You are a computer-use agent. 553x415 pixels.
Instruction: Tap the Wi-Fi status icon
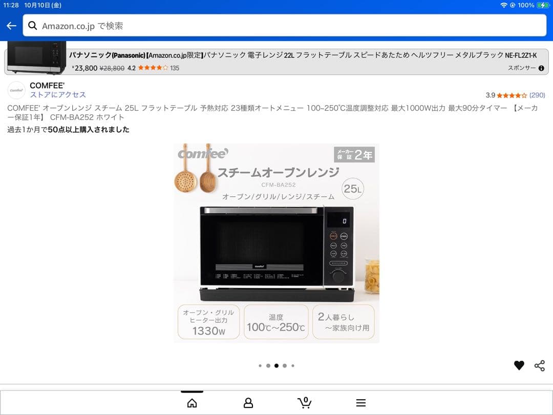[504, 5]
